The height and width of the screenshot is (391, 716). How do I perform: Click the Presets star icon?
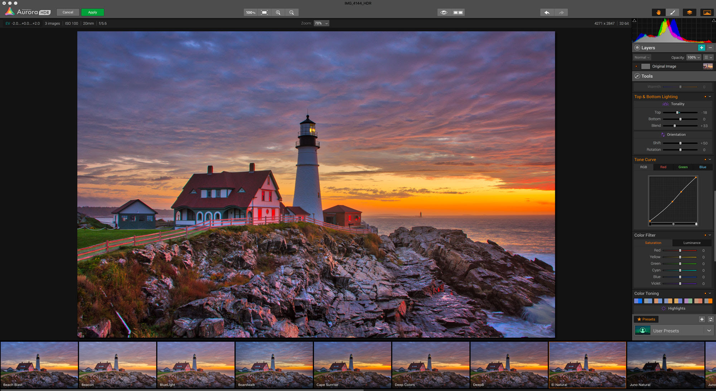[639, 319]
